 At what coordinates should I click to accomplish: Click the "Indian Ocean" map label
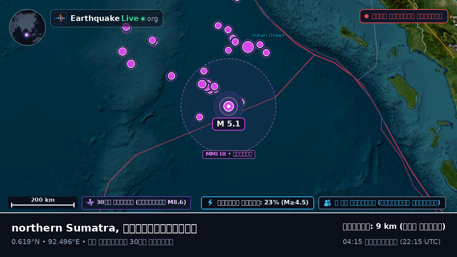[268, 35]
